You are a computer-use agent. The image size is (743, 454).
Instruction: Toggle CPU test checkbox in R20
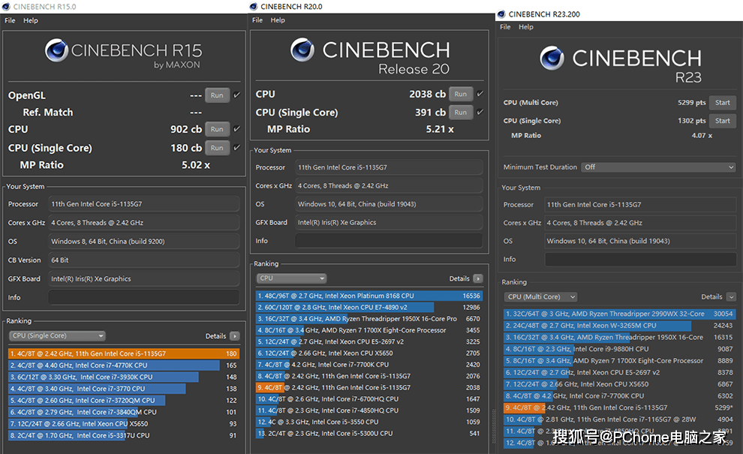click(480, 94)
